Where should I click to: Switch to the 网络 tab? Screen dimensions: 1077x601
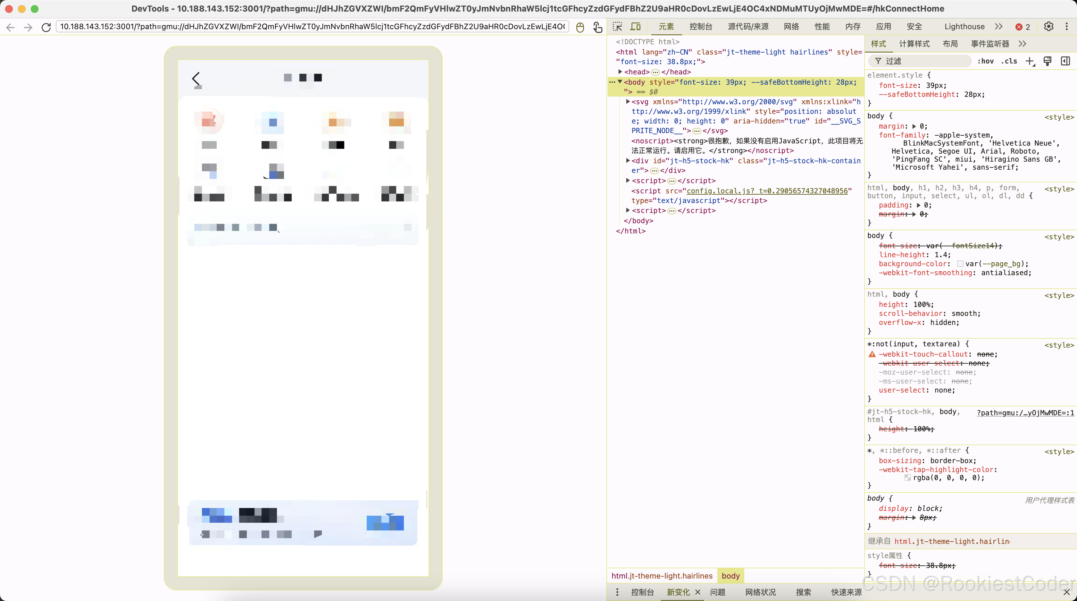click(x=791, y=27)
